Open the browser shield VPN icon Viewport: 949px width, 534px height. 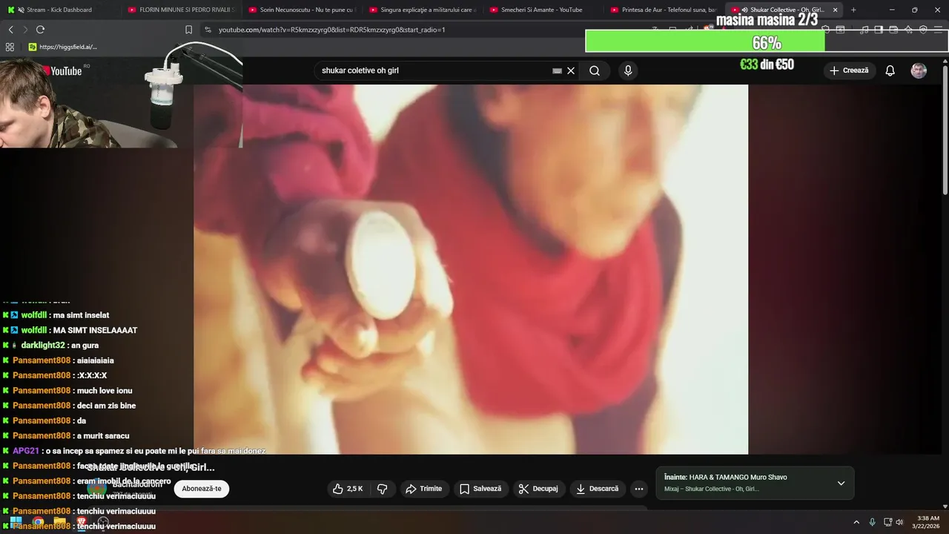(x=923, y=30)
